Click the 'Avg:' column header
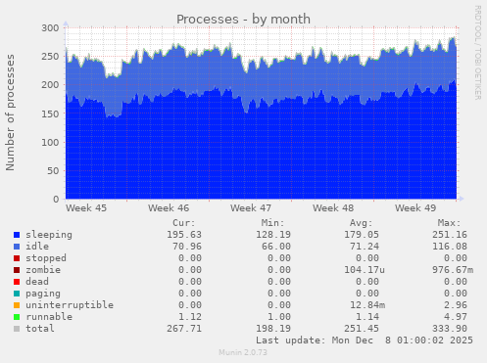This screenshot has width=487, height=363. pos(362,223)
